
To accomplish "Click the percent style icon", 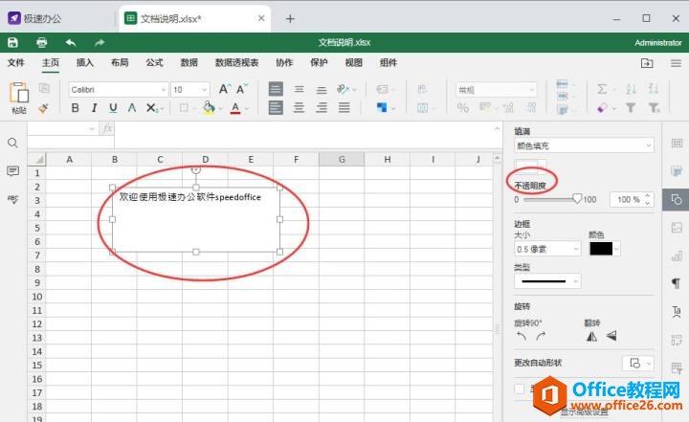I will (x=463, y=108).
